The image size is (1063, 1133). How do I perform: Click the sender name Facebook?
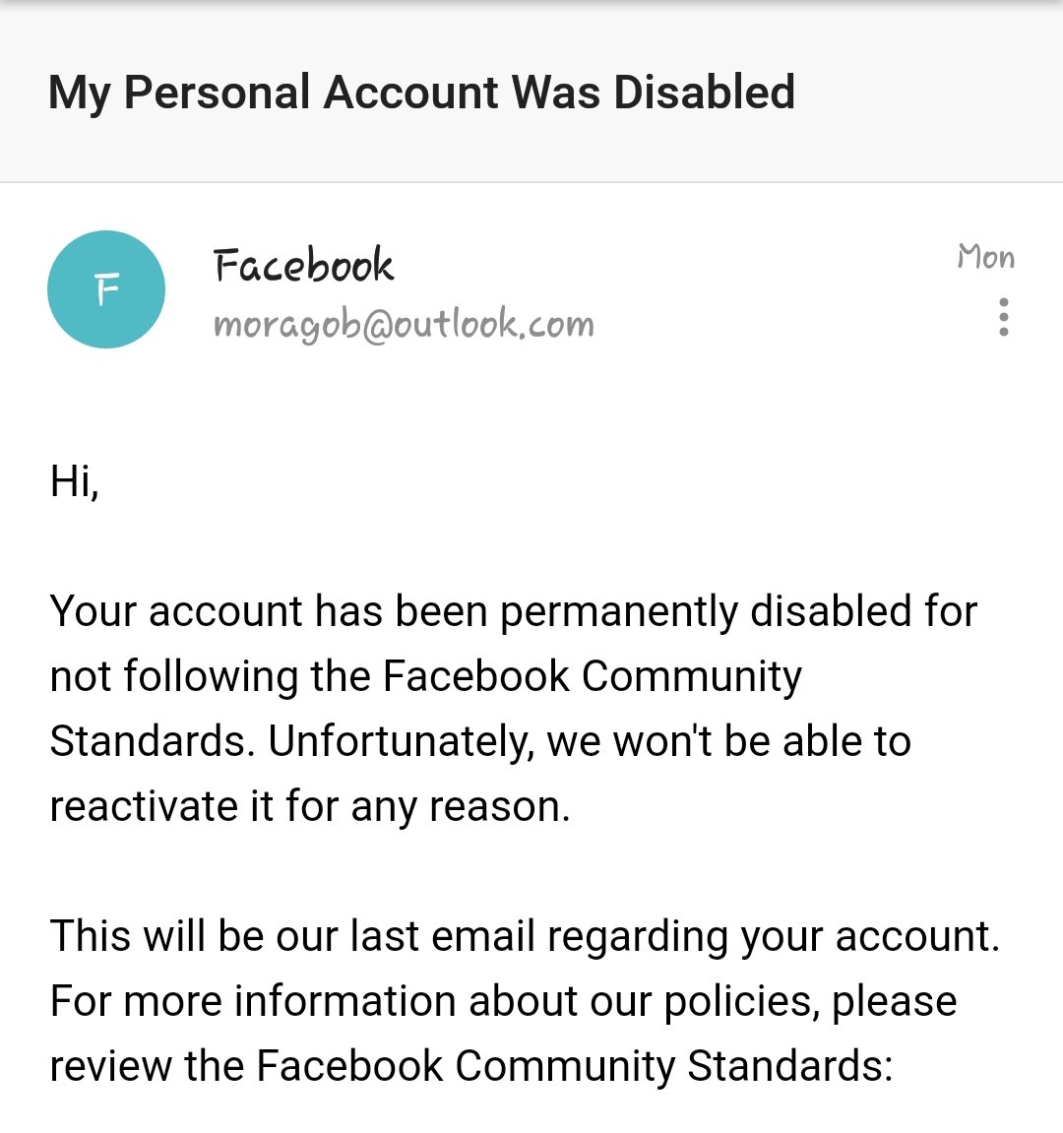(x=303, y=266)
